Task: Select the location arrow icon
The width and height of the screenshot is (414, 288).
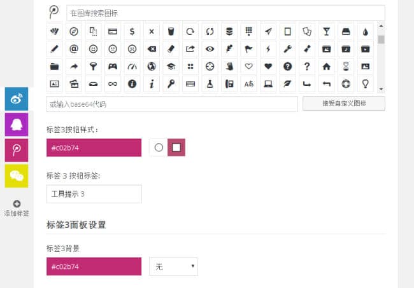Action: (x=268, y=32)
